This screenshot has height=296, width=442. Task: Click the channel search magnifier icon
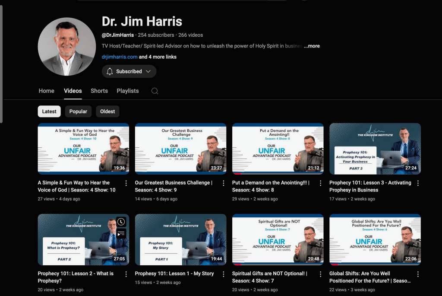pyautogui.click(x=155, y=91)
